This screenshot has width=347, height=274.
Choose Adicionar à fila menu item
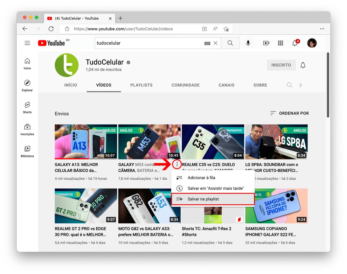coord(213,178)
